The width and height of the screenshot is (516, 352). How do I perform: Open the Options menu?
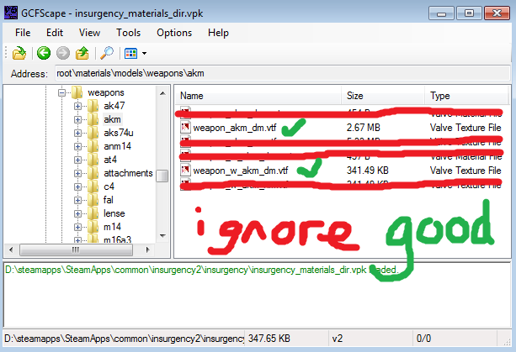pyautogui.click(x=174, y=33)
